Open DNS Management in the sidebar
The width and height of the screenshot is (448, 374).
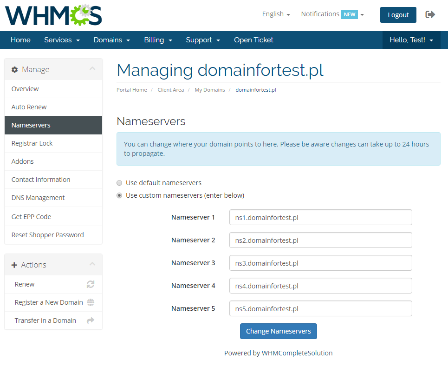tap(53, 198)
